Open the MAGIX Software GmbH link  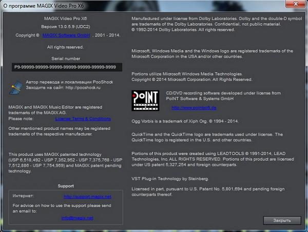coord(66,35)
